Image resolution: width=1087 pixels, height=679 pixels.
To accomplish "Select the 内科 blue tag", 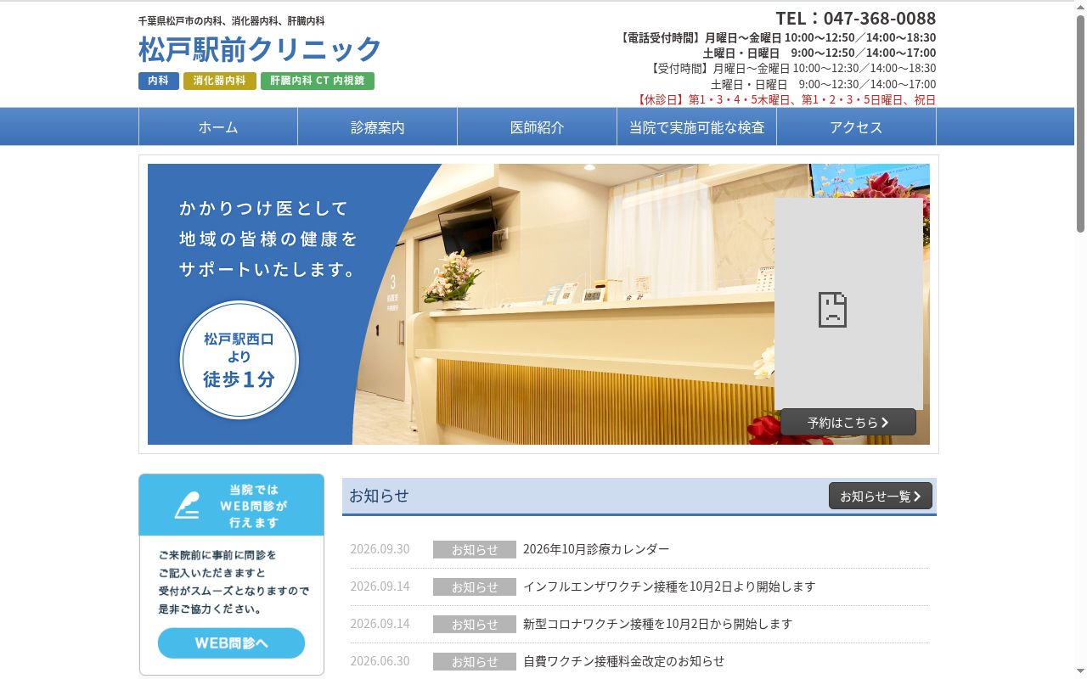I will tap(159, 81).
